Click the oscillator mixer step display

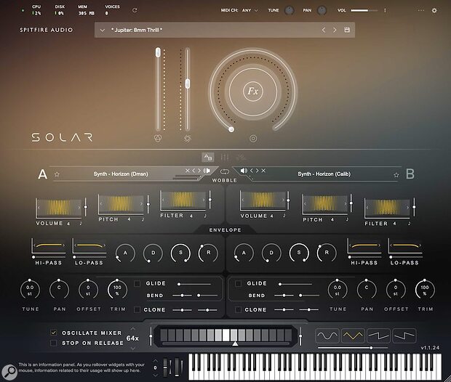click(225, 336)
